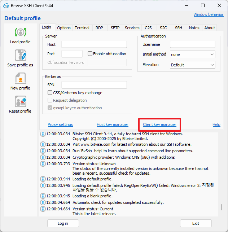Go to the C2S tab
The width and height of the screenshot is (228, 232).
(148, 28)
